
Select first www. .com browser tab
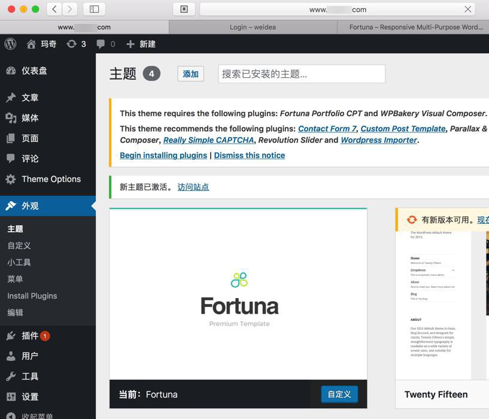[84, 27]
